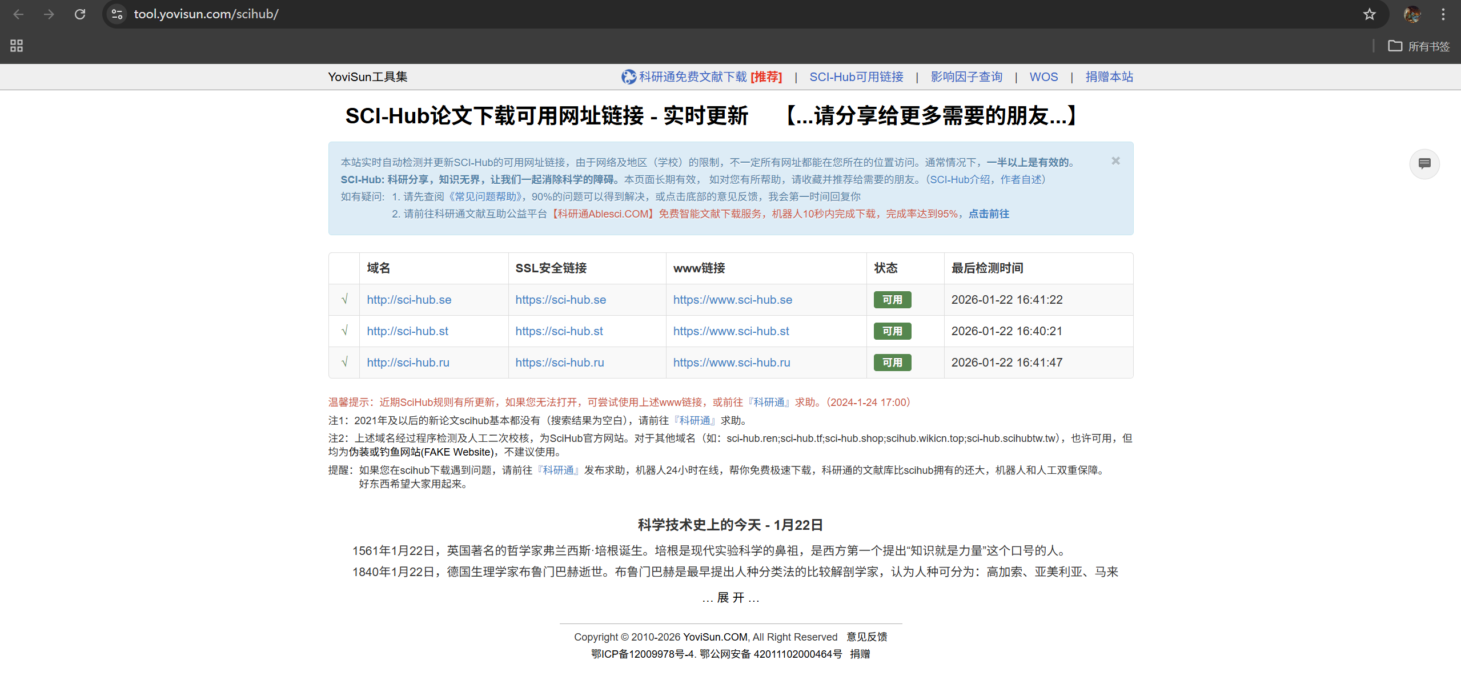Screen dimensions: 1461x676
Task: Expand history section via 展 开
Action: (x=730, y=597)
